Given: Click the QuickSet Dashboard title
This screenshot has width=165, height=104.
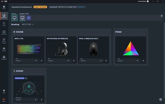Looking at the screenshot, I should point(22,7).
